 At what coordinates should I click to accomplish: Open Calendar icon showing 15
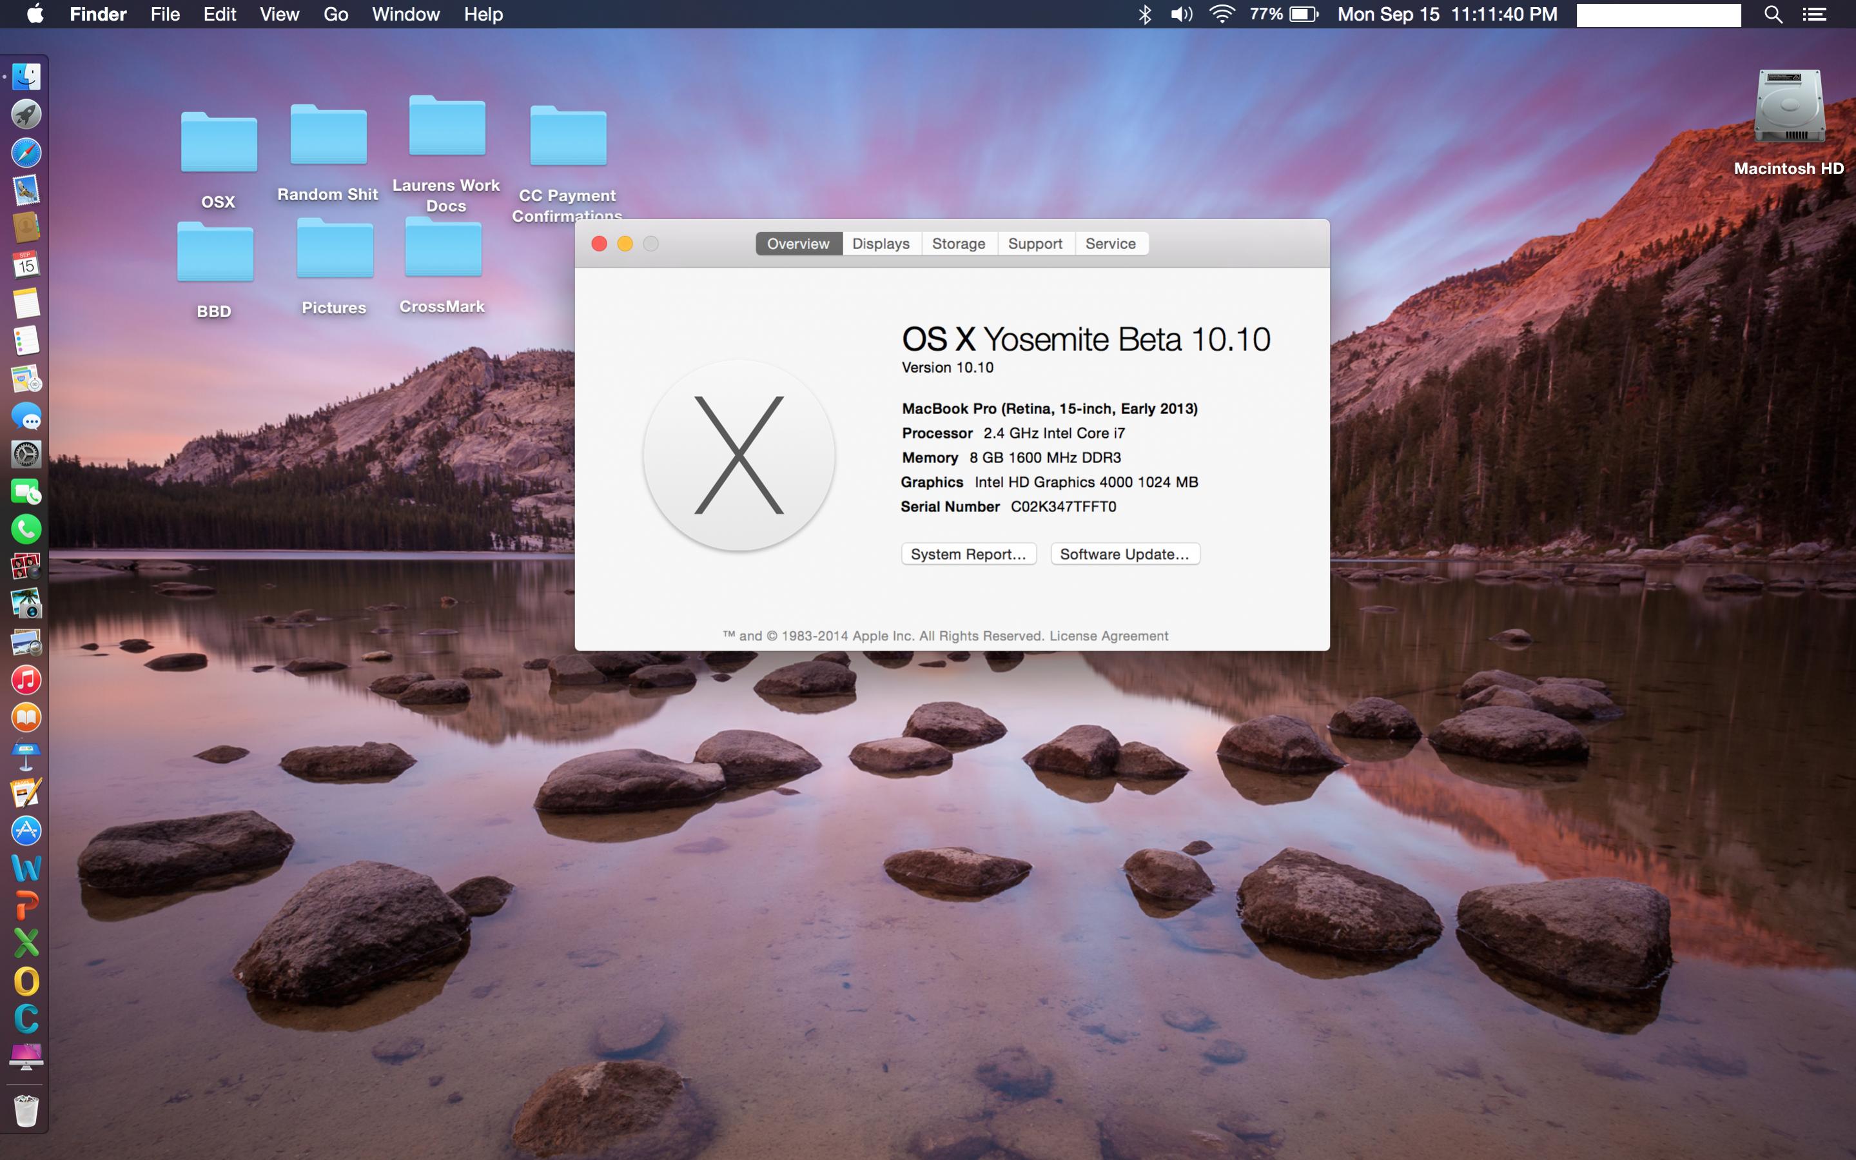(x=26, y=266)
